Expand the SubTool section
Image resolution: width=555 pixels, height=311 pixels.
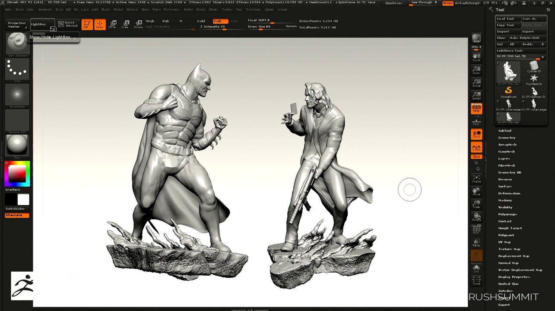[505, 130]
